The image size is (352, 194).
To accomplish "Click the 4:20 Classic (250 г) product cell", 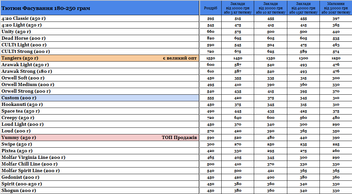I will tap(100, 19).
